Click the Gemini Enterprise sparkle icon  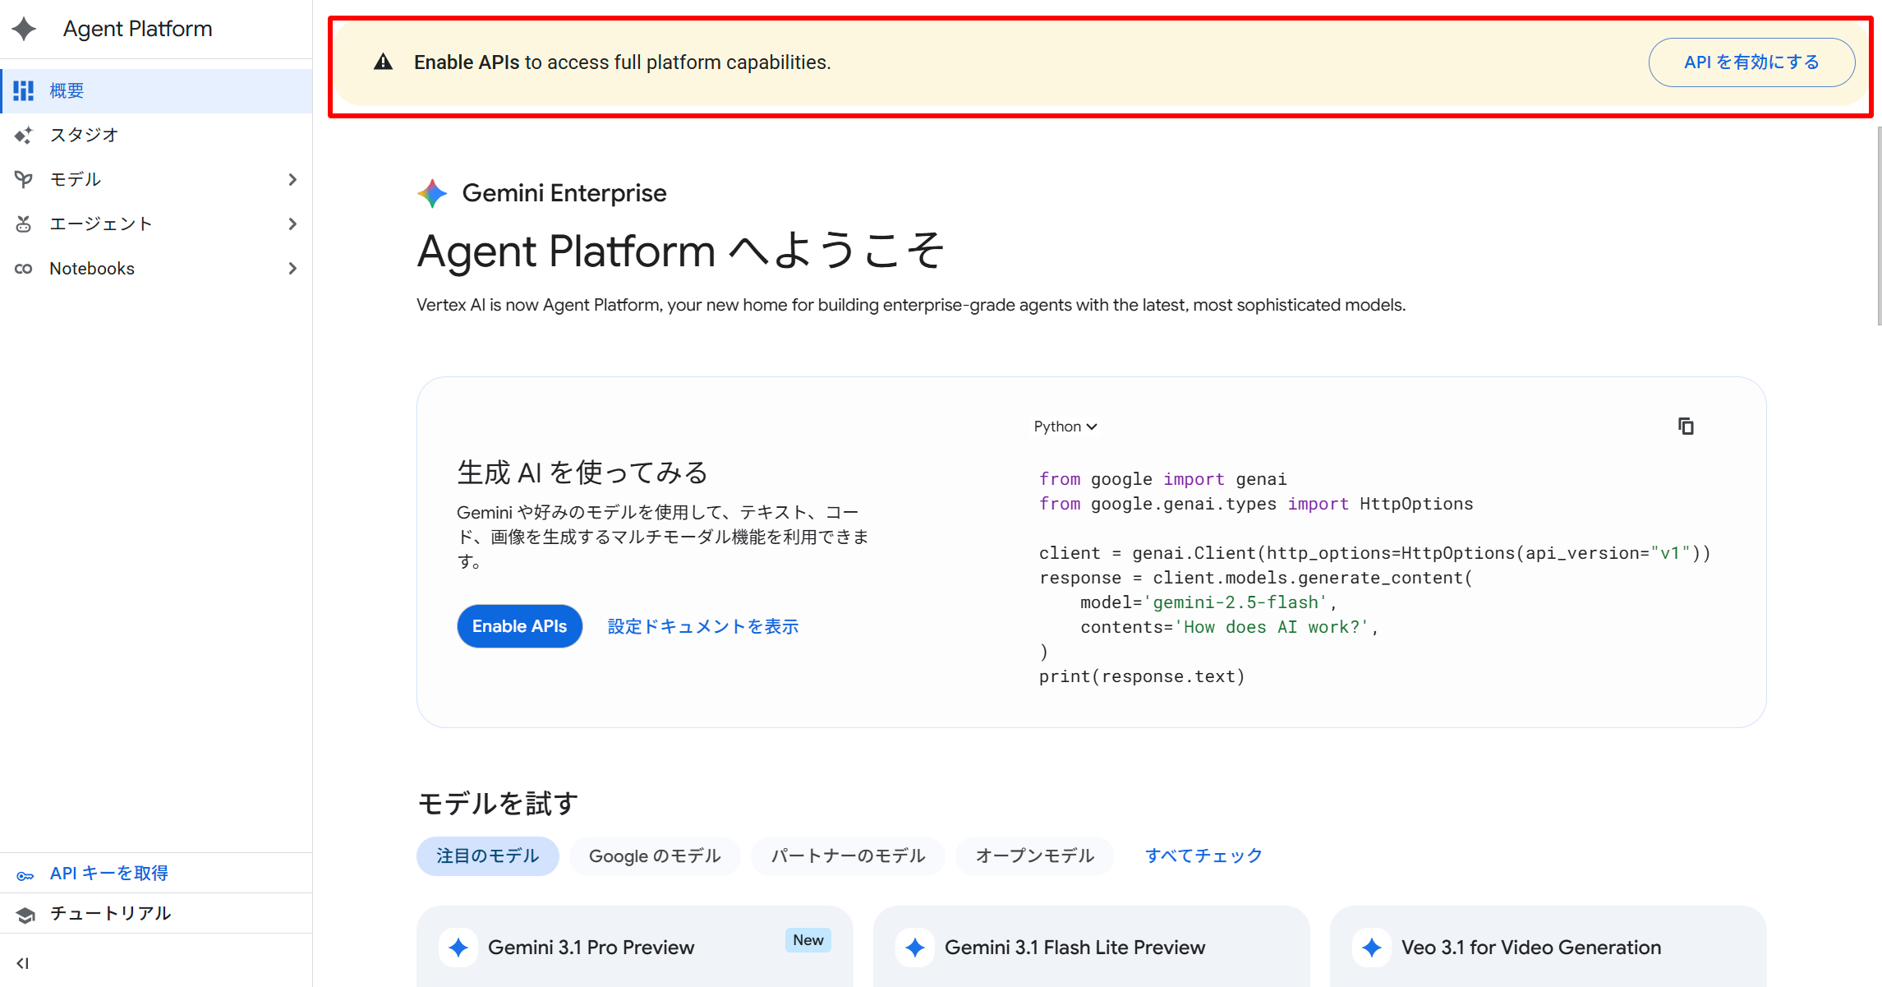[432, 194]
